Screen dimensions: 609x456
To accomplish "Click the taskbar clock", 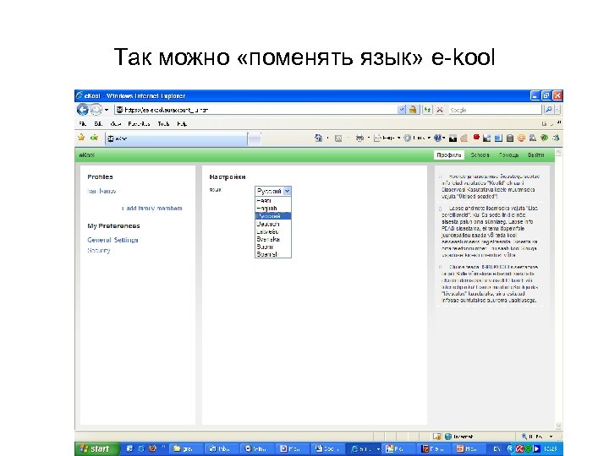I will click(551, 448).
